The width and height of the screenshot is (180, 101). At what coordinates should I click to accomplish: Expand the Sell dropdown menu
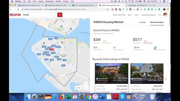[x=137, y=15]
